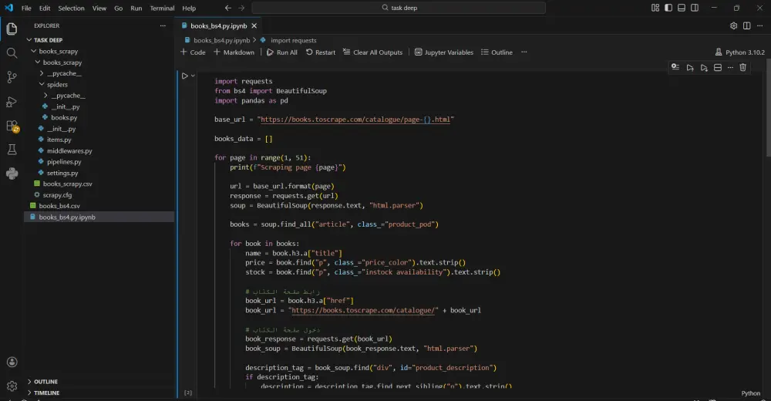Open the Source Control view
This screenshot has height=401, width=771.
(x=12, y=77)
